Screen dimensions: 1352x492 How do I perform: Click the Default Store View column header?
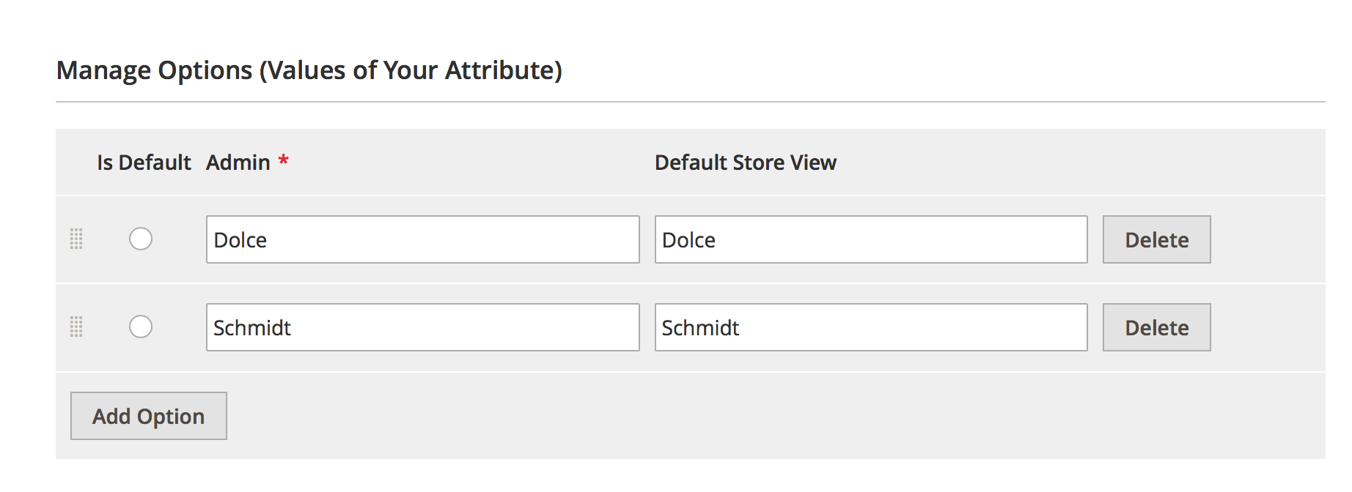click(745, 163)
